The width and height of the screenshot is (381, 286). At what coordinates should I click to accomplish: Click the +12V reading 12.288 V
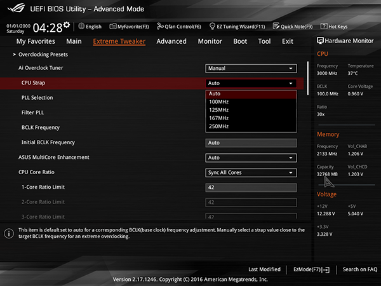326,214
